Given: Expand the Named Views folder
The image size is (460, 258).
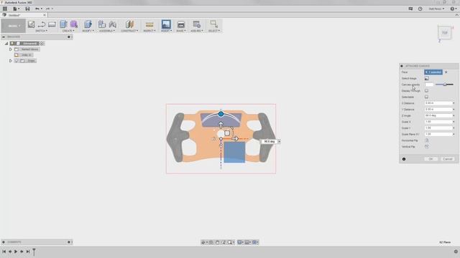Looking at the screenshot, I should tap(11, 49).
